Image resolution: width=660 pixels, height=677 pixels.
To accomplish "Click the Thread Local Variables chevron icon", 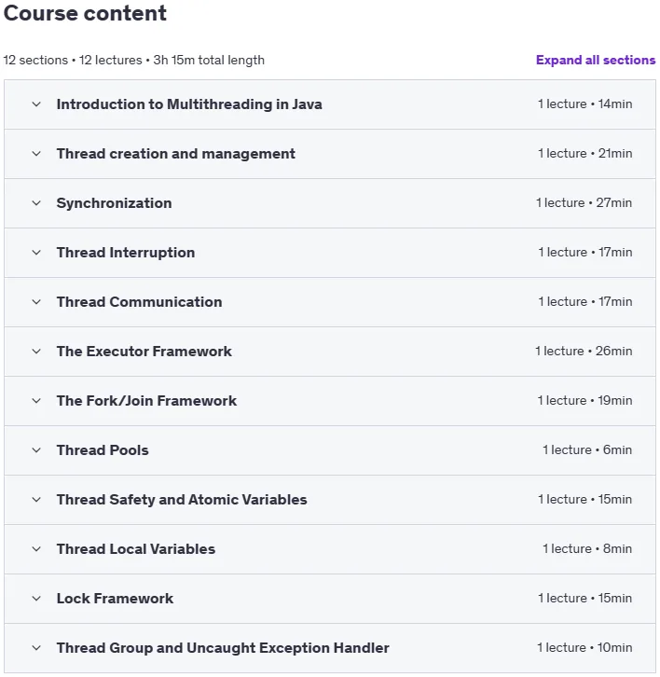I will (36, 549).
